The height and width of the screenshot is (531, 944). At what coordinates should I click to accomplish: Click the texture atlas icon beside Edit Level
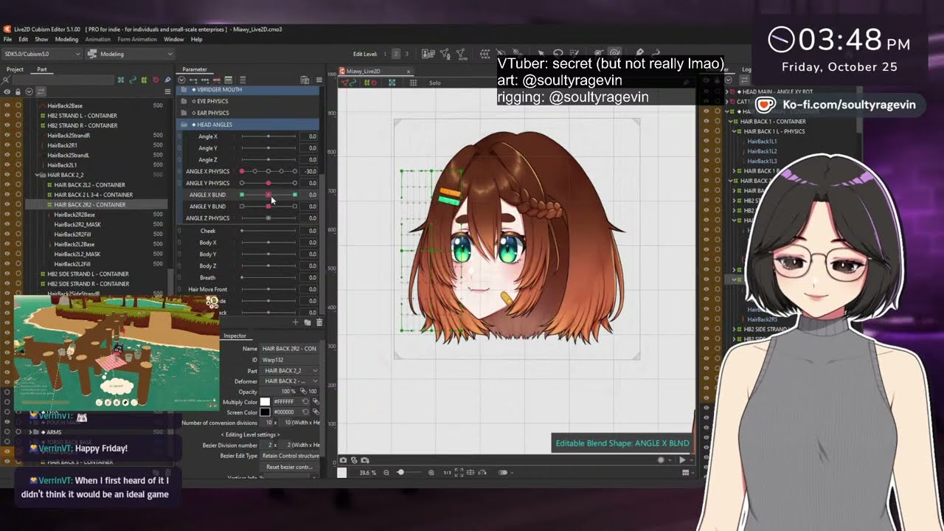pos(428,54)
